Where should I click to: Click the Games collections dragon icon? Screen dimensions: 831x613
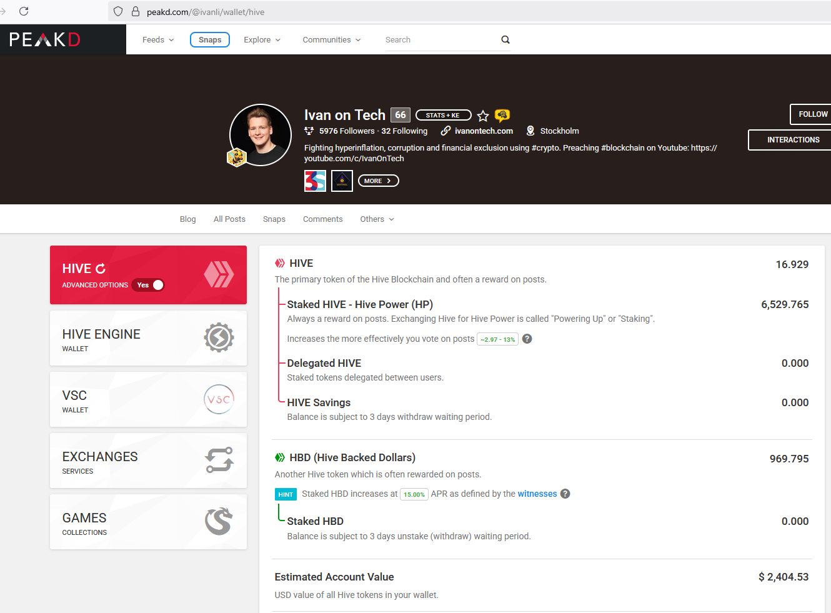[x=219, y=521]
